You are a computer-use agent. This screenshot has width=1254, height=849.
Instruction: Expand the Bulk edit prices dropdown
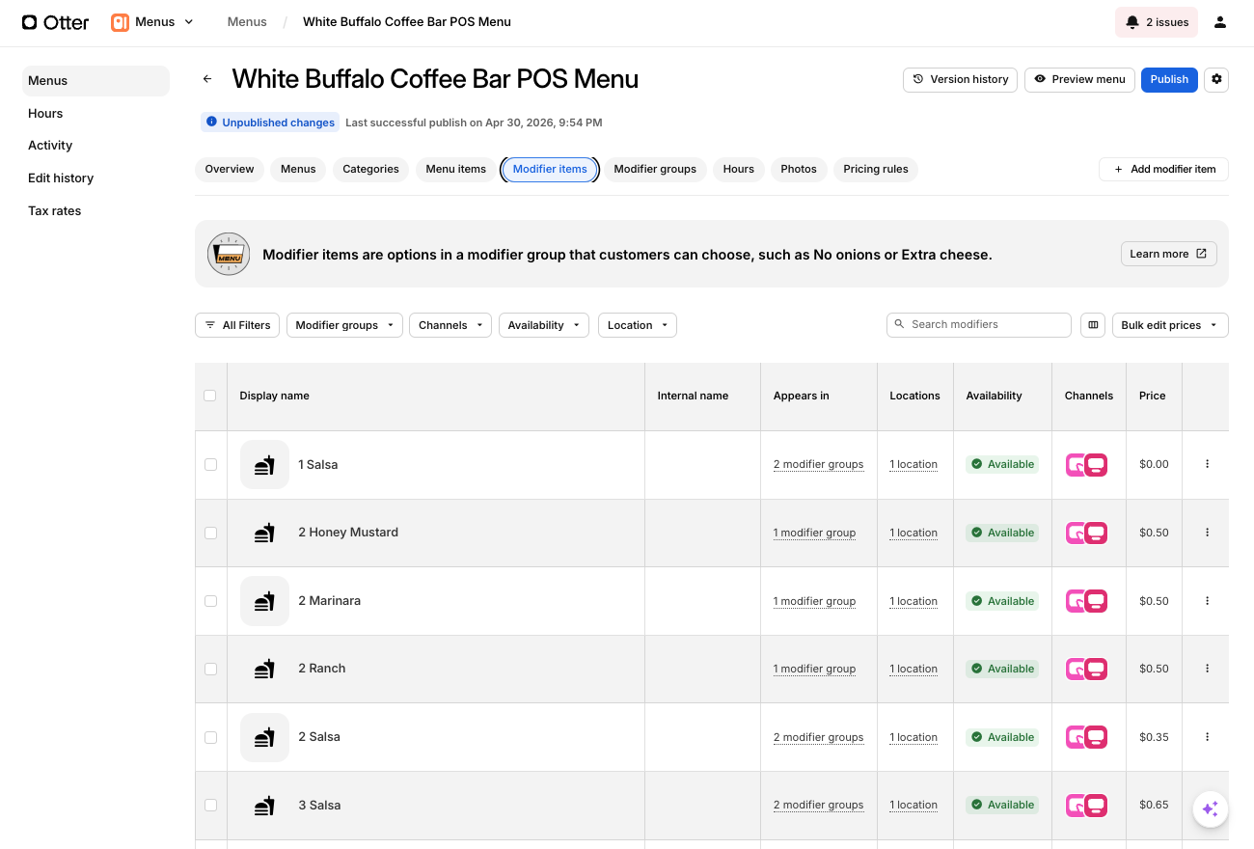[x=1170, y=325]
